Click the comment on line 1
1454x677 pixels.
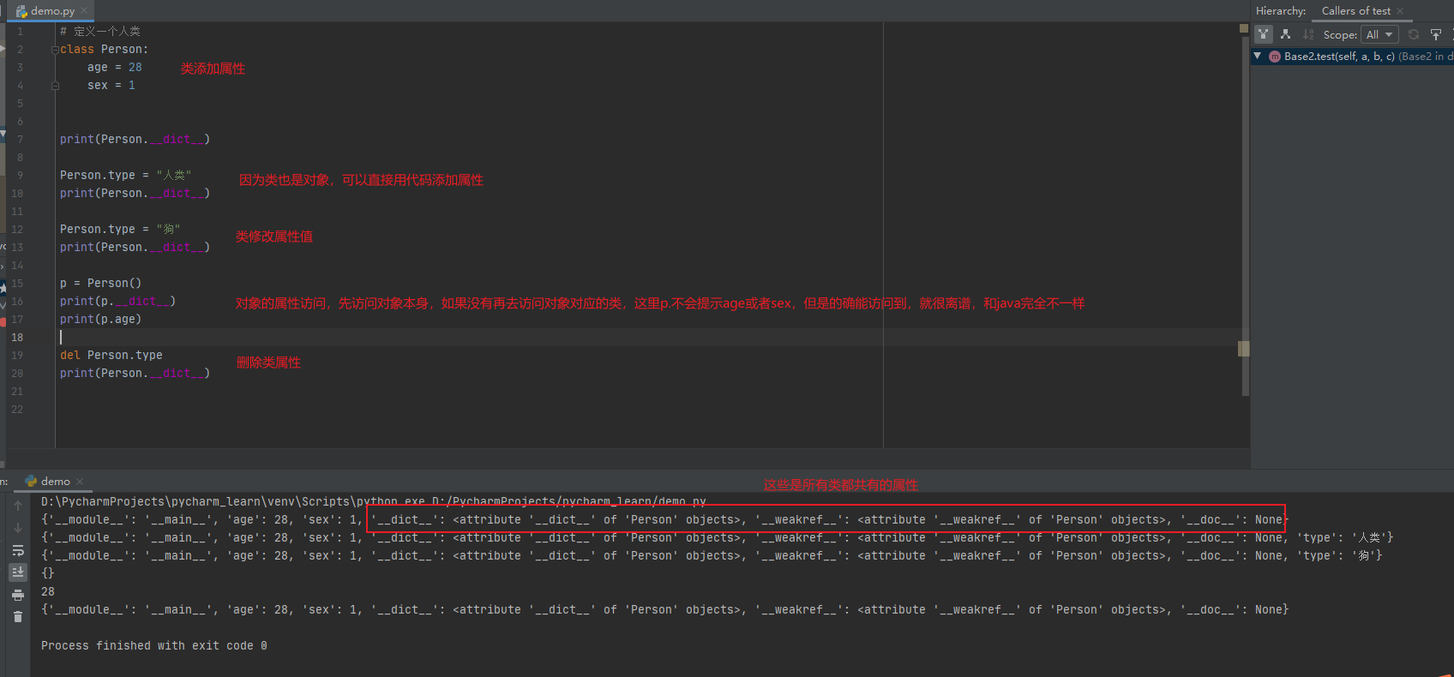click(100, 32)
